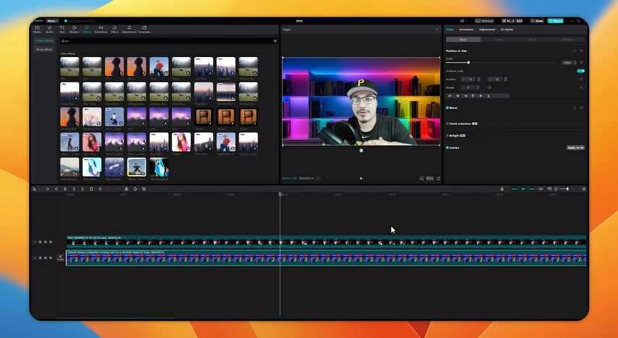Click the Scale slider handle
The width and height of the screenshot is (618, 338).
click(468, 63)
